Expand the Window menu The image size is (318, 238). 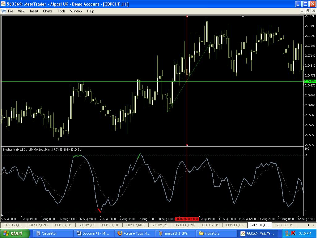(x=76, y=11)
